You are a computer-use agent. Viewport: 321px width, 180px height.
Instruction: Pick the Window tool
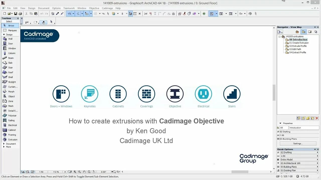[x=10, y=48]
